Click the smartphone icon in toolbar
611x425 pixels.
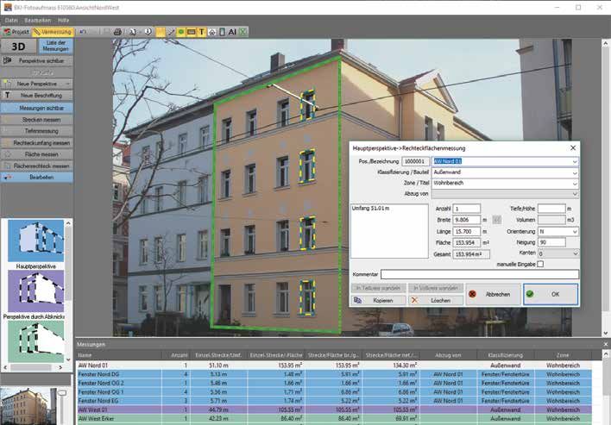click(220, 32)
